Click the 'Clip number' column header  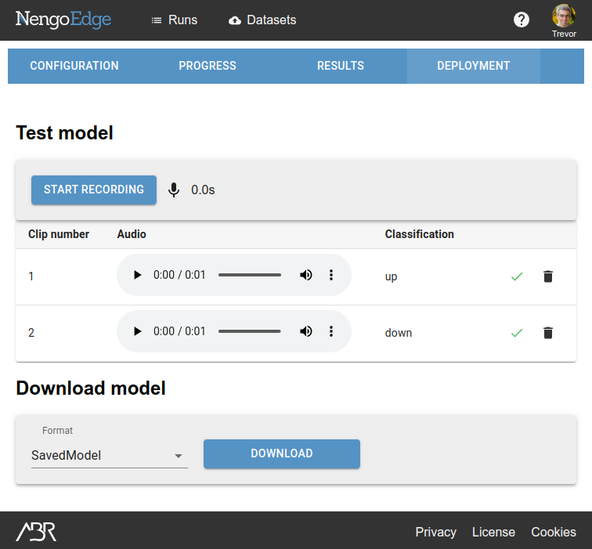coord(59,234)
